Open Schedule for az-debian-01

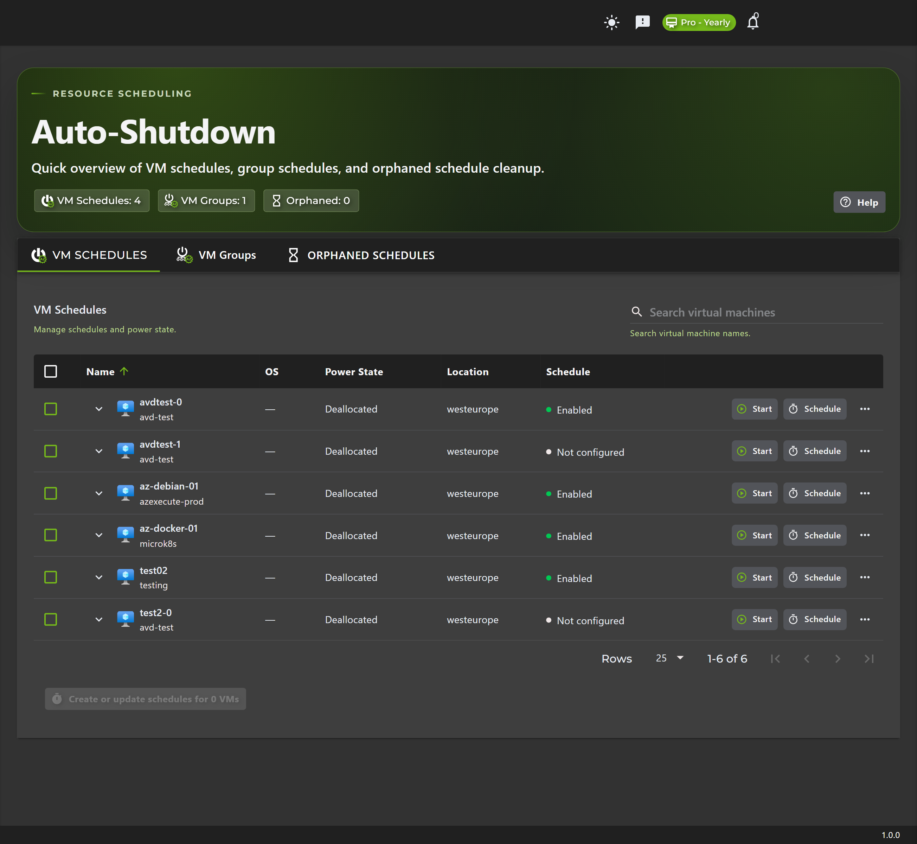point(815,493)
